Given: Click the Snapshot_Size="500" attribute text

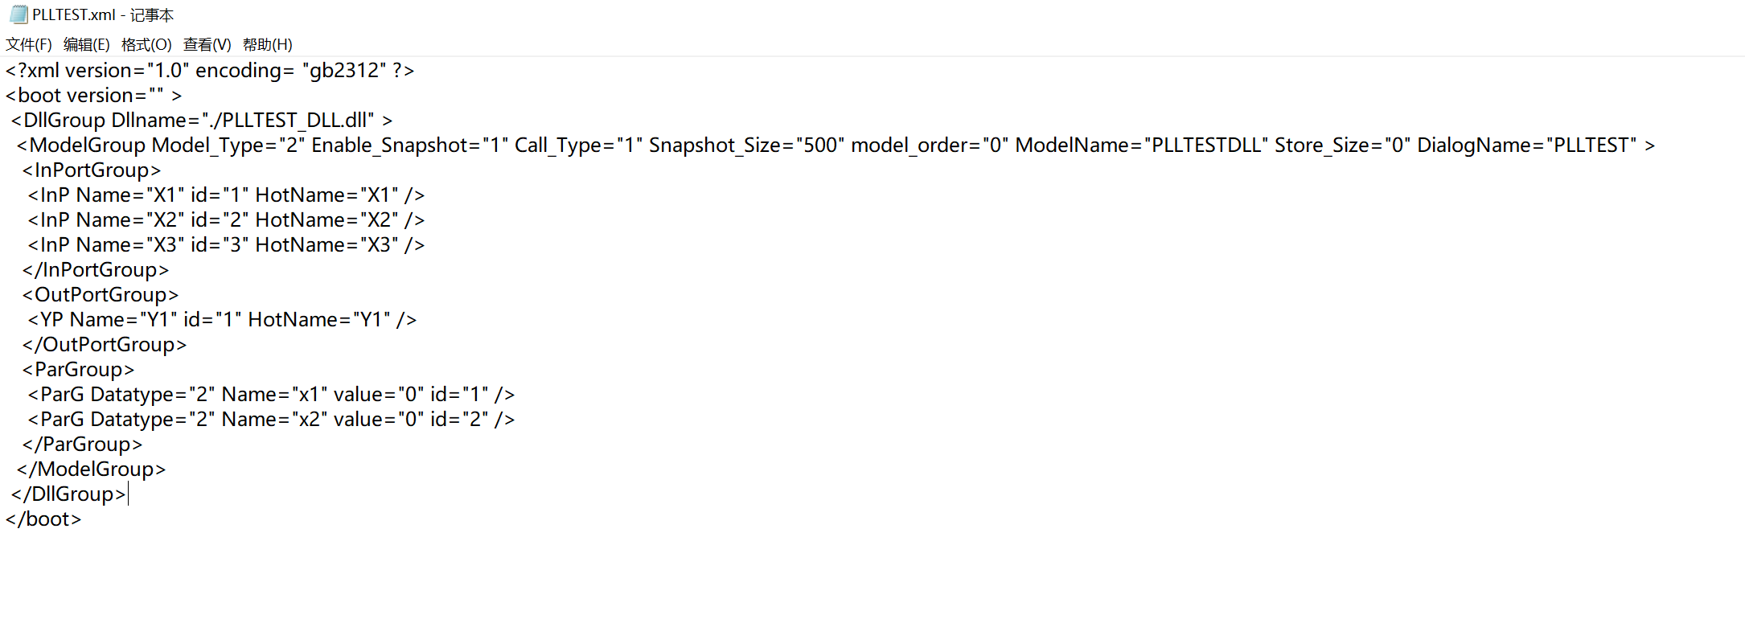Looking at the screenshot, I should 746,146.
